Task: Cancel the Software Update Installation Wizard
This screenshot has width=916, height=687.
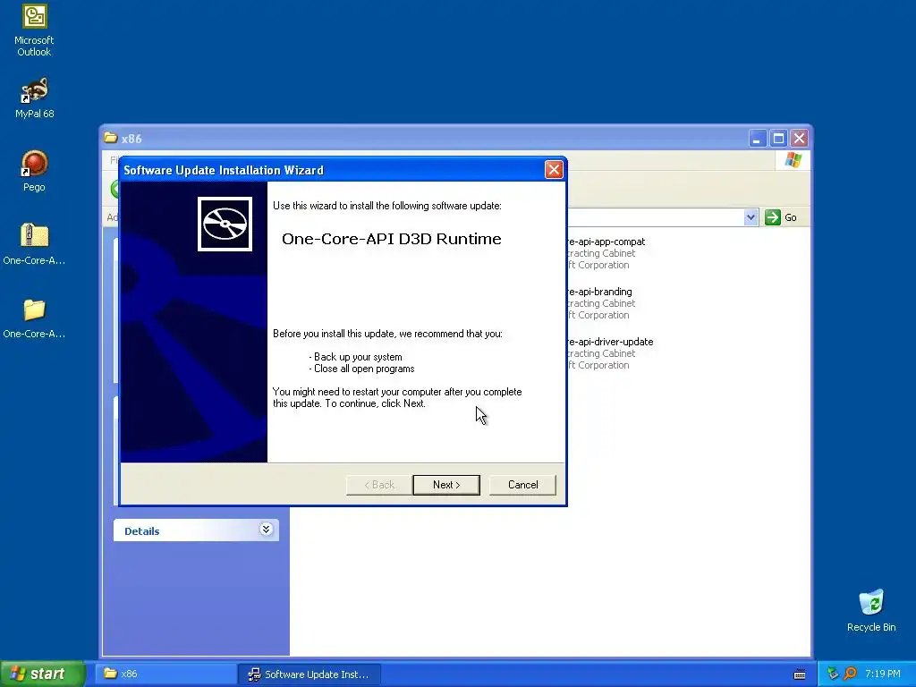Action: pyautogui.click(x=522, y=485)
